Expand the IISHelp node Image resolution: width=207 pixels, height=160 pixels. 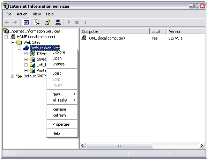26,54
